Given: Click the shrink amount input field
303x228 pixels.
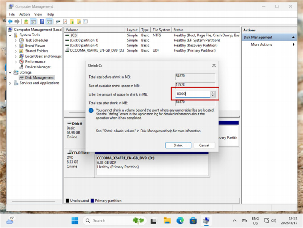Looking at the screenshot, I should [x=192, y=94].
